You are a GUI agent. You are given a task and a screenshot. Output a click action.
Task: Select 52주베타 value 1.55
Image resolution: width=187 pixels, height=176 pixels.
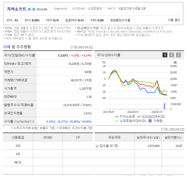pyautogui.click(x=89, y=97)
